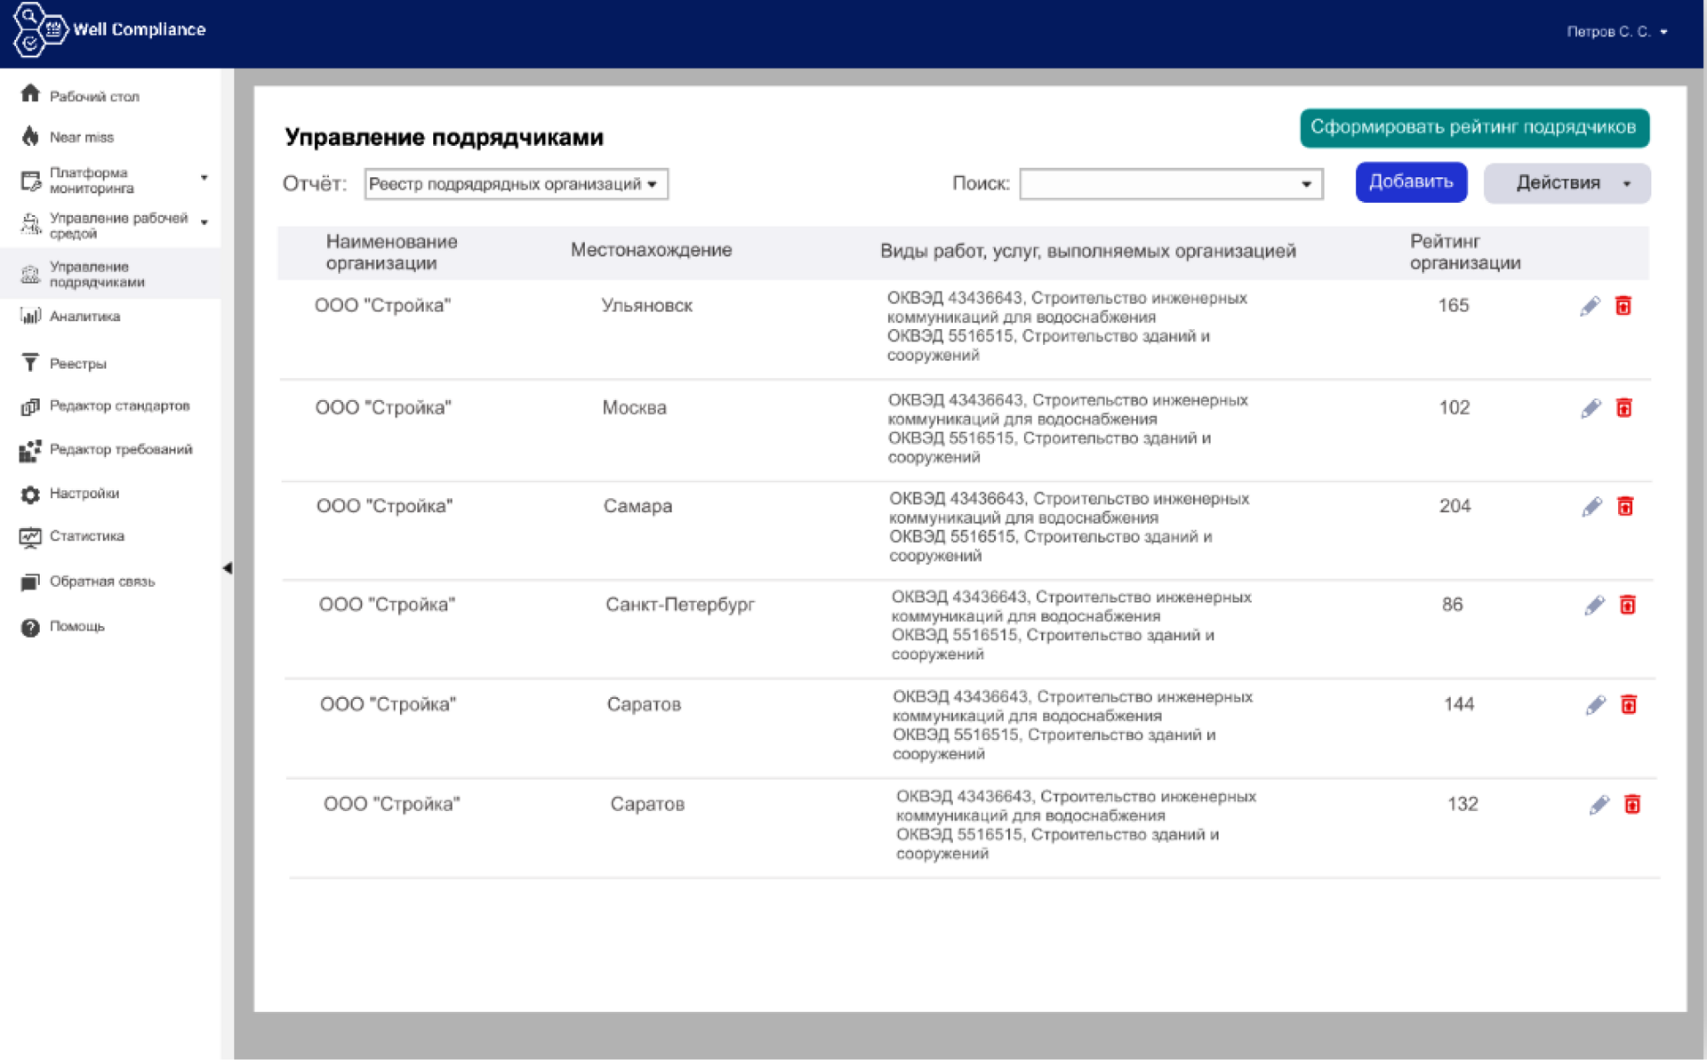The width and height of the screenshot is (1707, 1060).
Task: Click the rating value 86
Action: pyautogui.click(x=1452, y=605)
